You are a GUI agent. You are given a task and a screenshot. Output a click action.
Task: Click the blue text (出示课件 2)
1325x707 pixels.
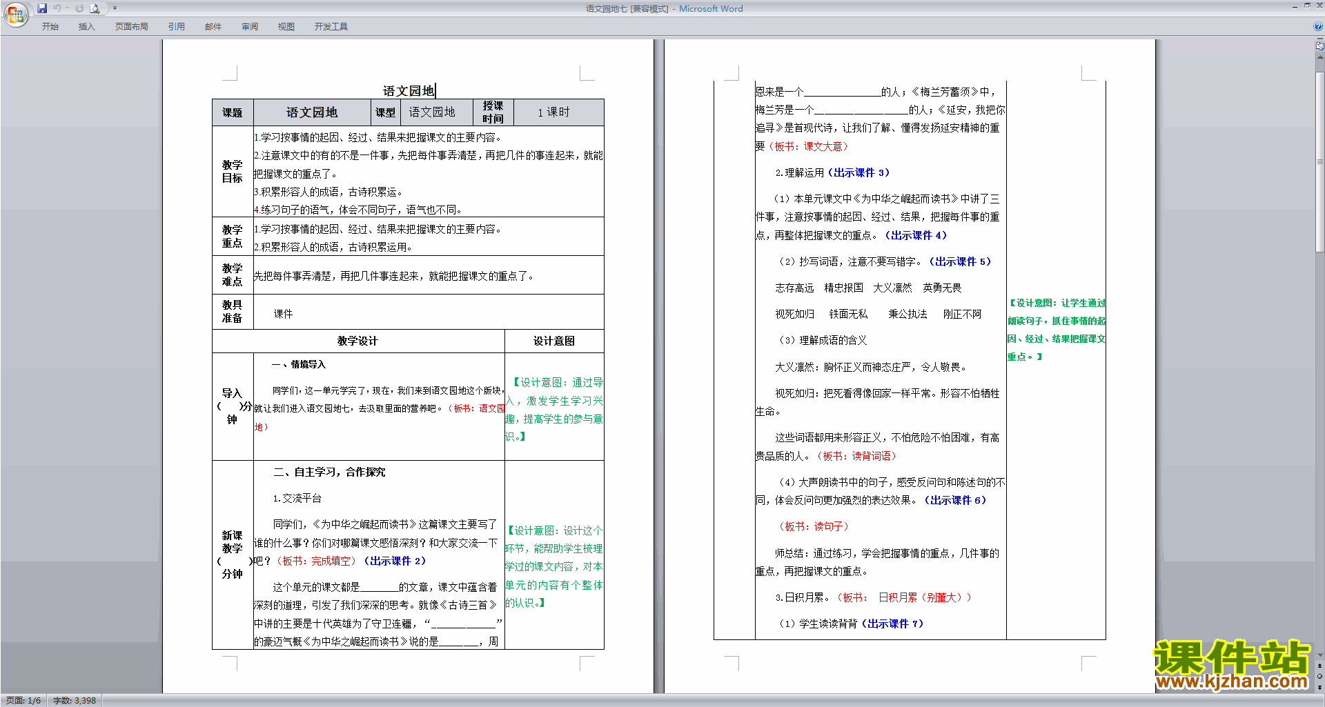(395, 561)
